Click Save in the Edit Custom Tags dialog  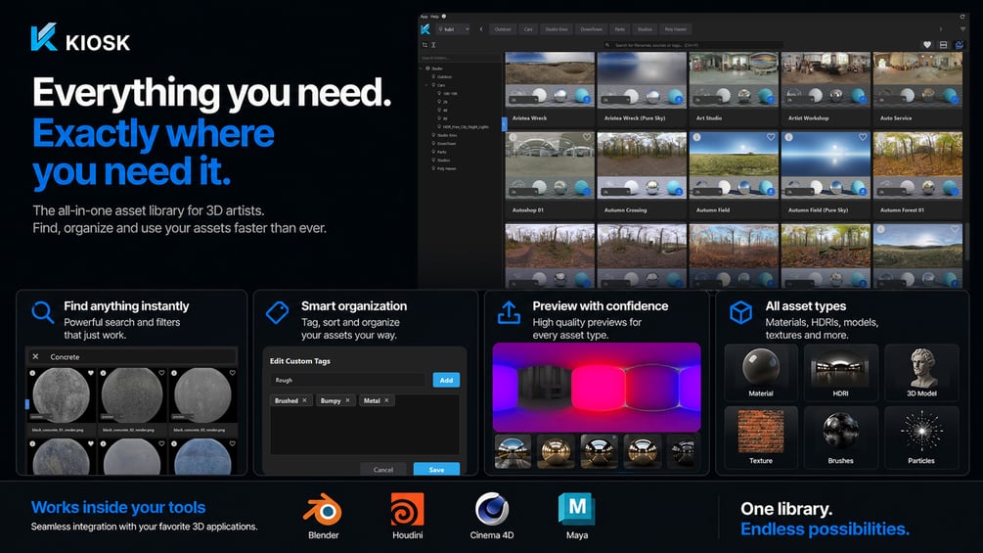point(436,469)
